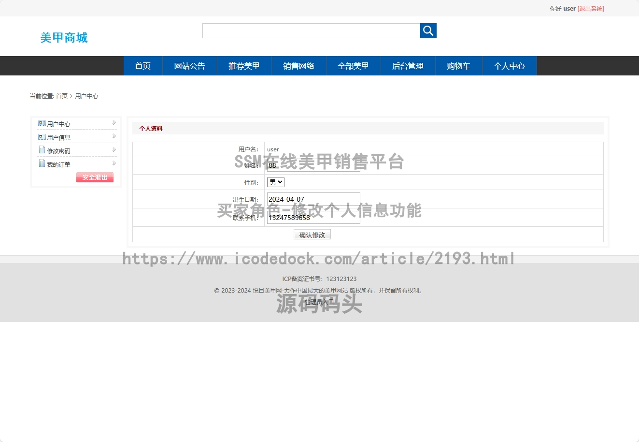Click the 联系手机 phone input field
This screenshot has width=639, height=442.
coord(313,218)
